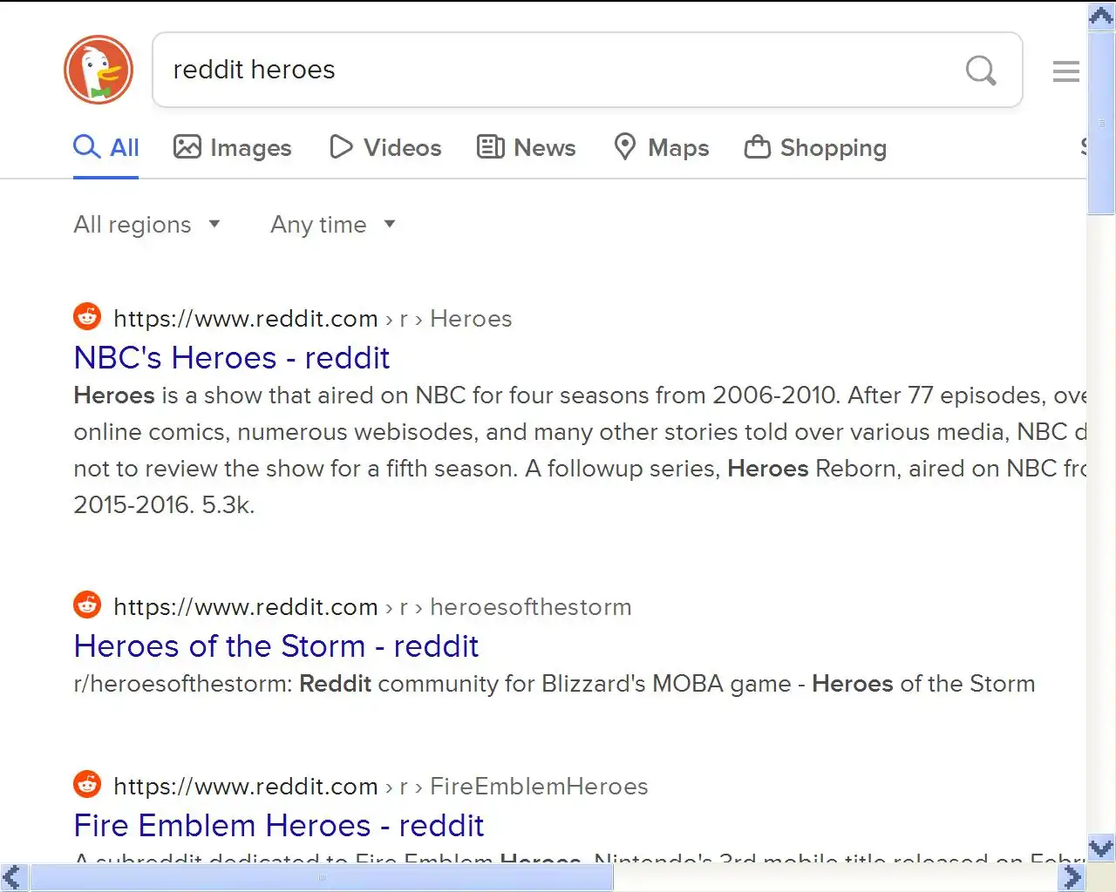
Task: Click the magnifying glass search icon
Action: point(981,70)
